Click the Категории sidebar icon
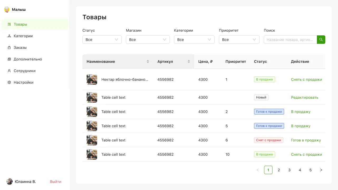338x190 pixels. tap(9, 36)
